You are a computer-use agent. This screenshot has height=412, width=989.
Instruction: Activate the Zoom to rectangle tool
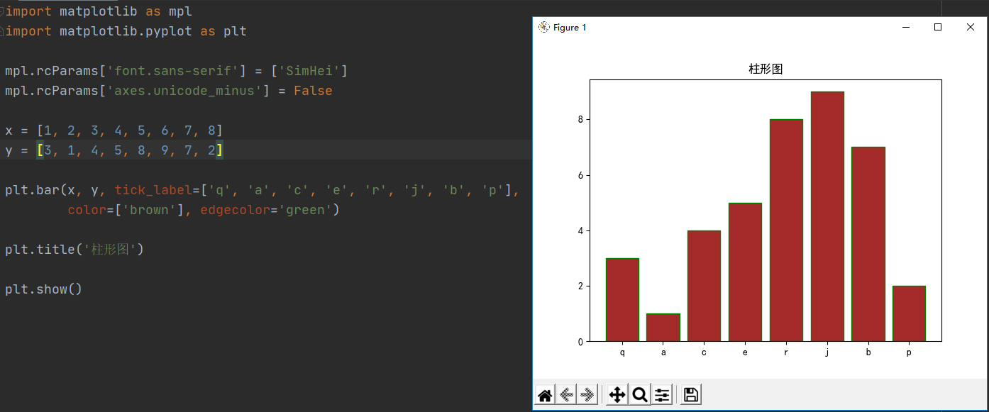(639, 395)
